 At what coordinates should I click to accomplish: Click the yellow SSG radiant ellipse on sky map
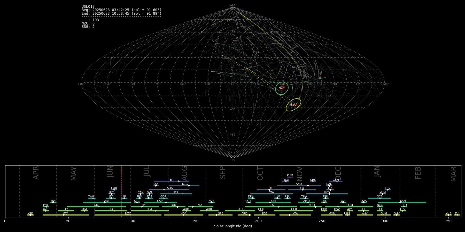[293, 105]
